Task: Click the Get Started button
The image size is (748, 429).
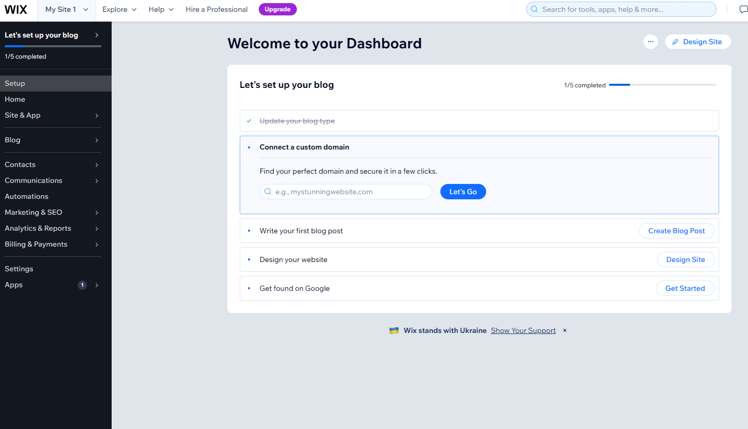Action: 685,288
